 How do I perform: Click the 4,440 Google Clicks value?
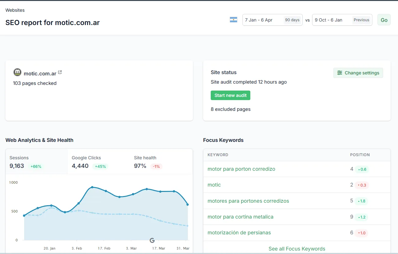(x=80, y=166)
